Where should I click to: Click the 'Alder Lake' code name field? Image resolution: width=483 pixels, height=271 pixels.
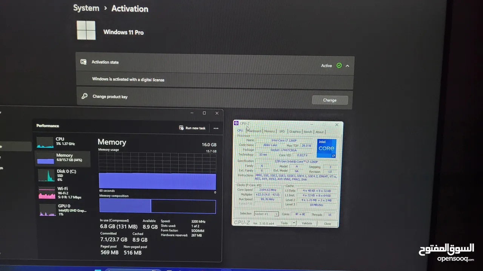tap(270, 145)
